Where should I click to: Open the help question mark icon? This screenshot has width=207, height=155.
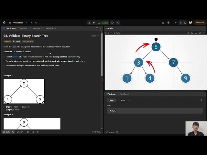click(x=38, y=132)
